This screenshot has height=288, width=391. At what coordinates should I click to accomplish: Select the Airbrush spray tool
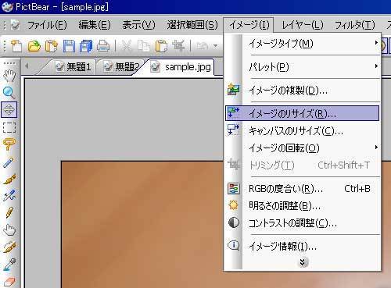coord(9,196)
